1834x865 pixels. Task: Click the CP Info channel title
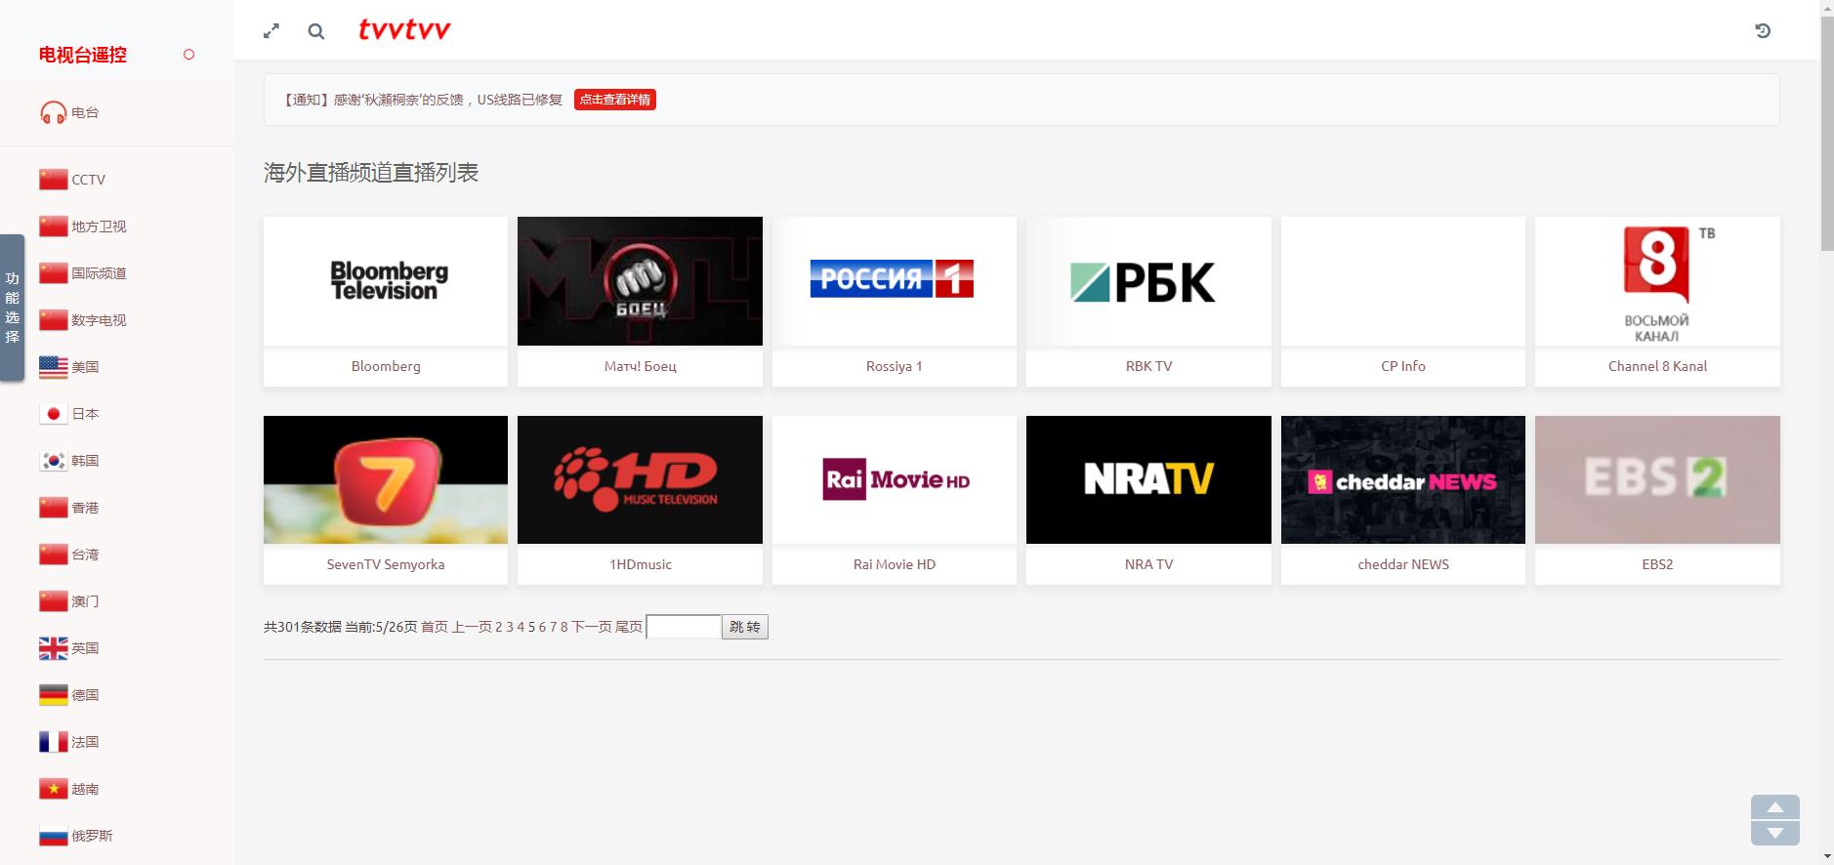[x=1403, y=366]
